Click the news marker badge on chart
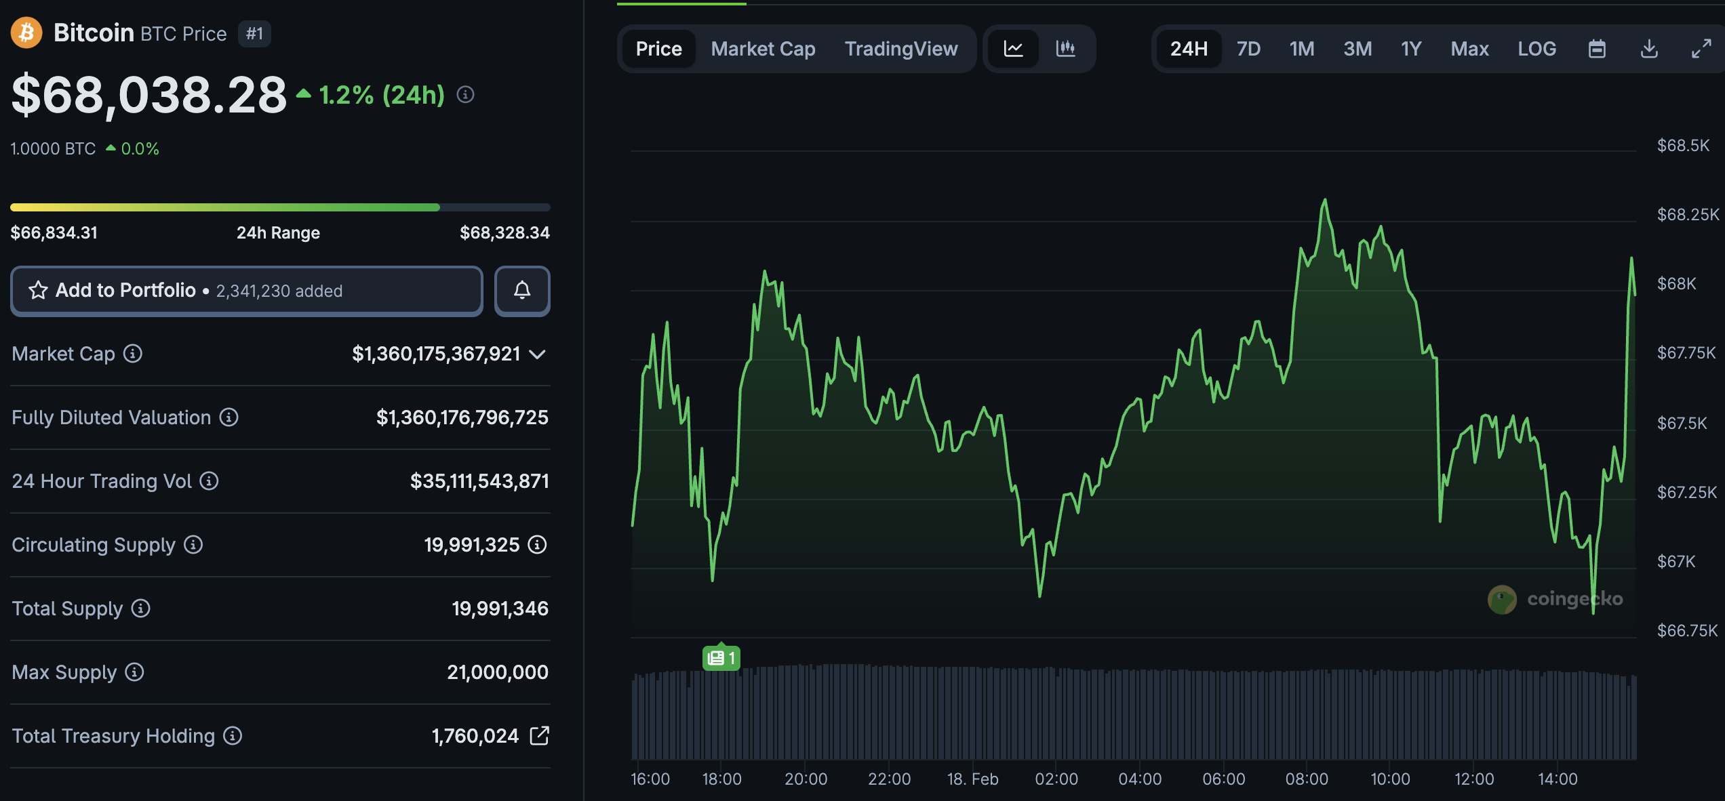 click(721, 657)
